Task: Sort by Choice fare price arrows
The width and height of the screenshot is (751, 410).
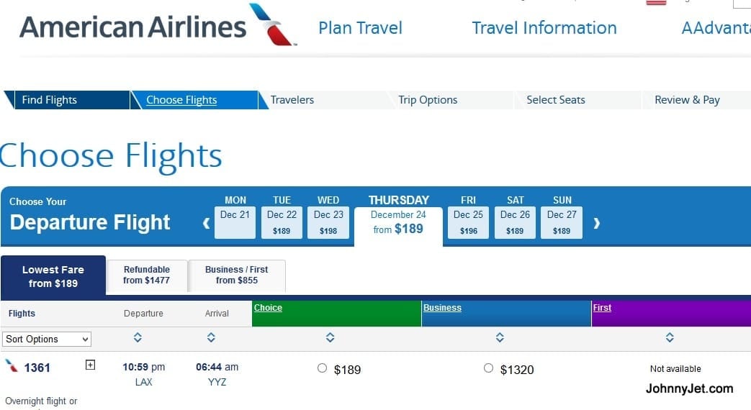Action: [x=330, y=337]
